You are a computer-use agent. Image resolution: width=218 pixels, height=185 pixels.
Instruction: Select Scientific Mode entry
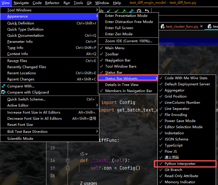49,138
